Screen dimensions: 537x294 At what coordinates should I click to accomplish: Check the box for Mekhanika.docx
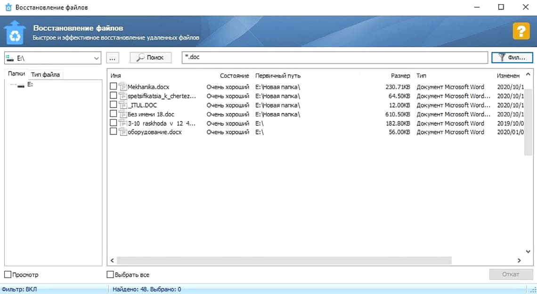(113, 87)
